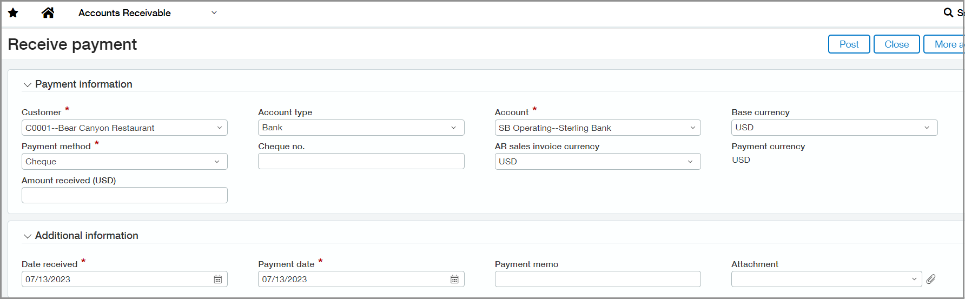Screen dimensions: 965x299
Task: Focus the Amount received (USD) field
Action: tap(124, 195)
